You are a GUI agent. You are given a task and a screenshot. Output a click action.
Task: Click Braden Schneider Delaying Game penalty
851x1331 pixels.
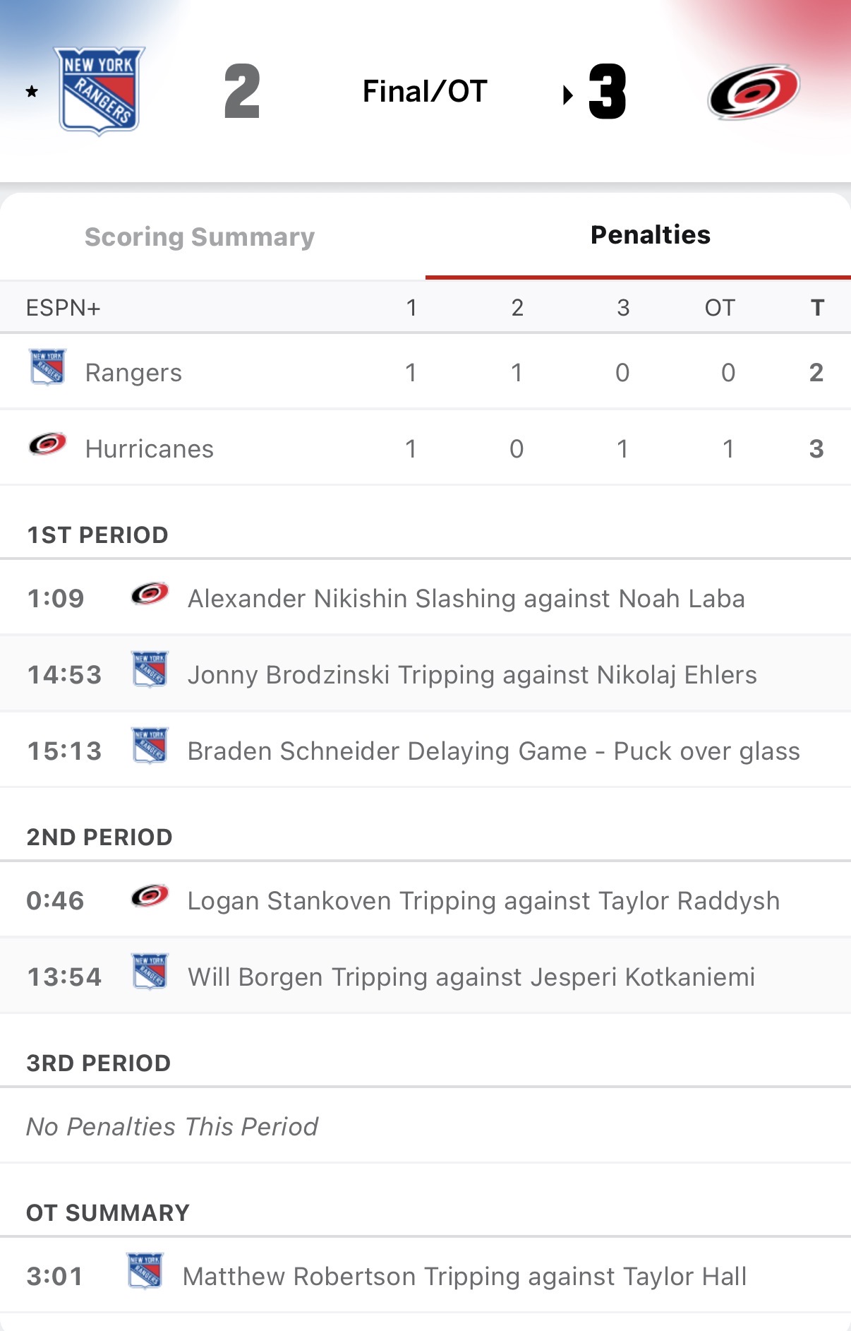[x=493, y=751]
